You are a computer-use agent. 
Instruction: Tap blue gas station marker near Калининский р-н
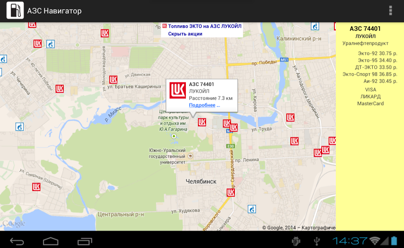click(x=315, y=26)
